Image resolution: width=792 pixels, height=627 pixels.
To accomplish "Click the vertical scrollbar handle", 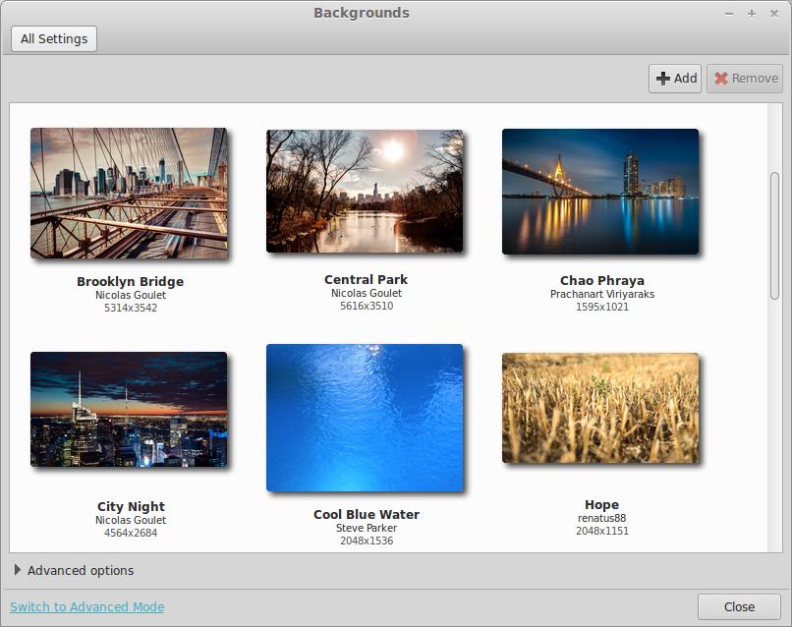I will [774, 236].
